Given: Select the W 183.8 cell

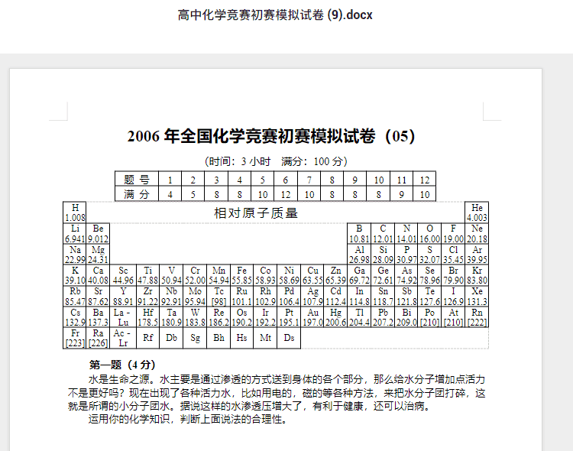Looking at the screenshot, I should [195, 317].
